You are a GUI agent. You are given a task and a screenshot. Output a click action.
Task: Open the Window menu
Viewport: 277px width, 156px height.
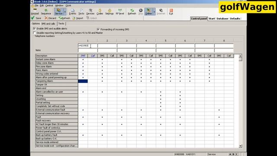coord(59,6)
